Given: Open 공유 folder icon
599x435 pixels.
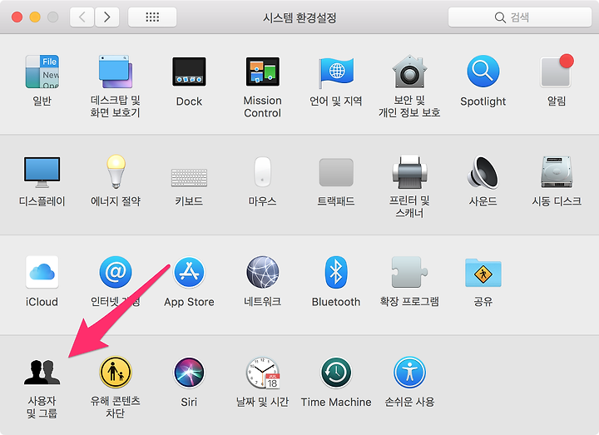Looking at the screenshot, I should [x=483, y=273].
